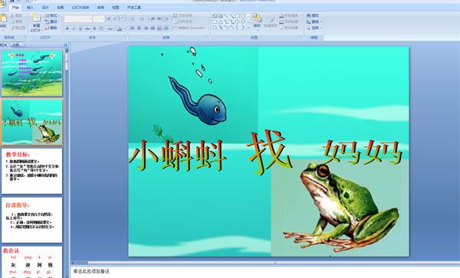Open the Replace dropdown arrow

(321, 21)
